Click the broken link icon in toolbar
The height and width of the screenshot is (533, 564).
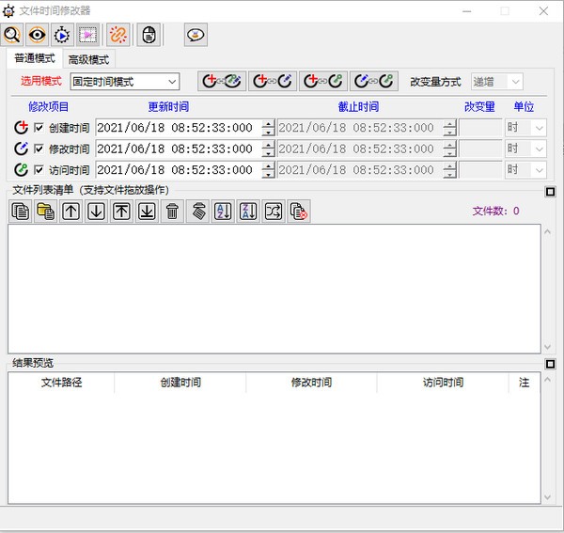click(x=118, y=35)
